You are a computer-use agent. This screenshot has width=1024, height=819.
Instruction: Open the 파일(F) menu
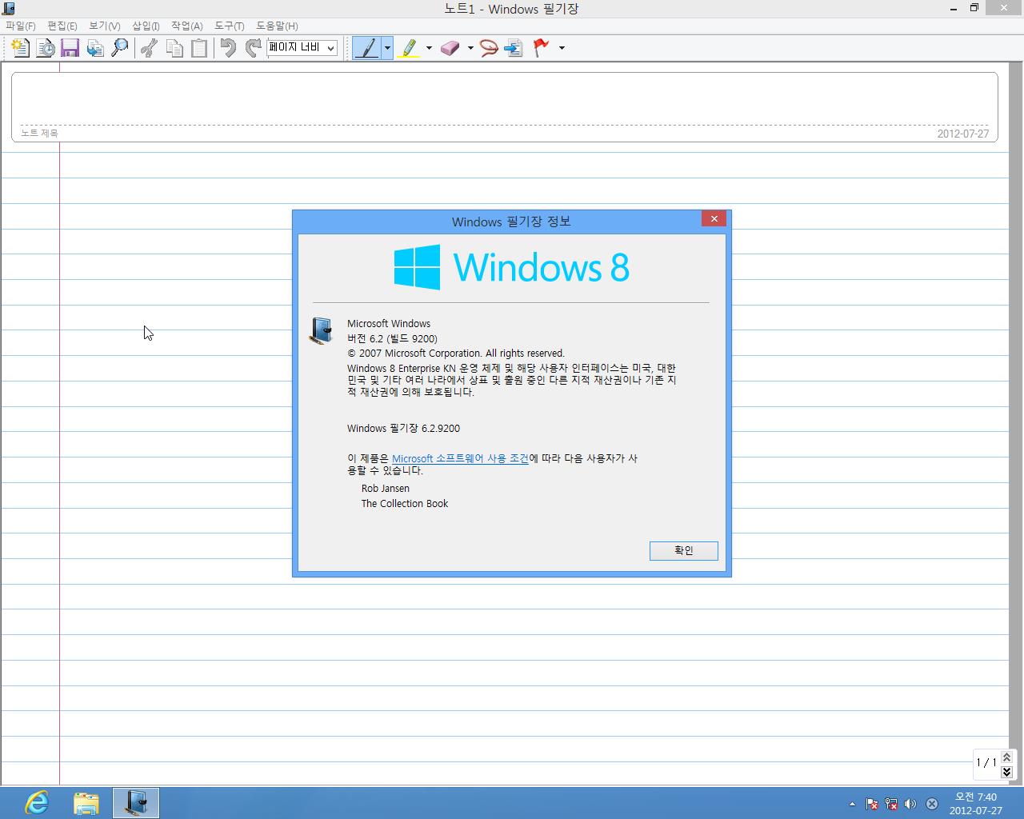(x=21, y=26)
